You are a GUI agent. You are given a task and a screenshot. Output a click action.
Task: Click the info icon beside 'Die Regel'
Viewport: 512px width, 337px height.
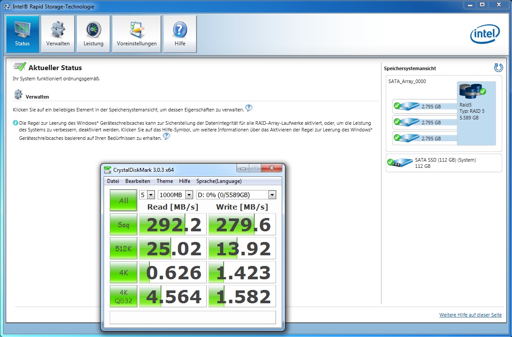pyautogui.click(x=16, y=123)
